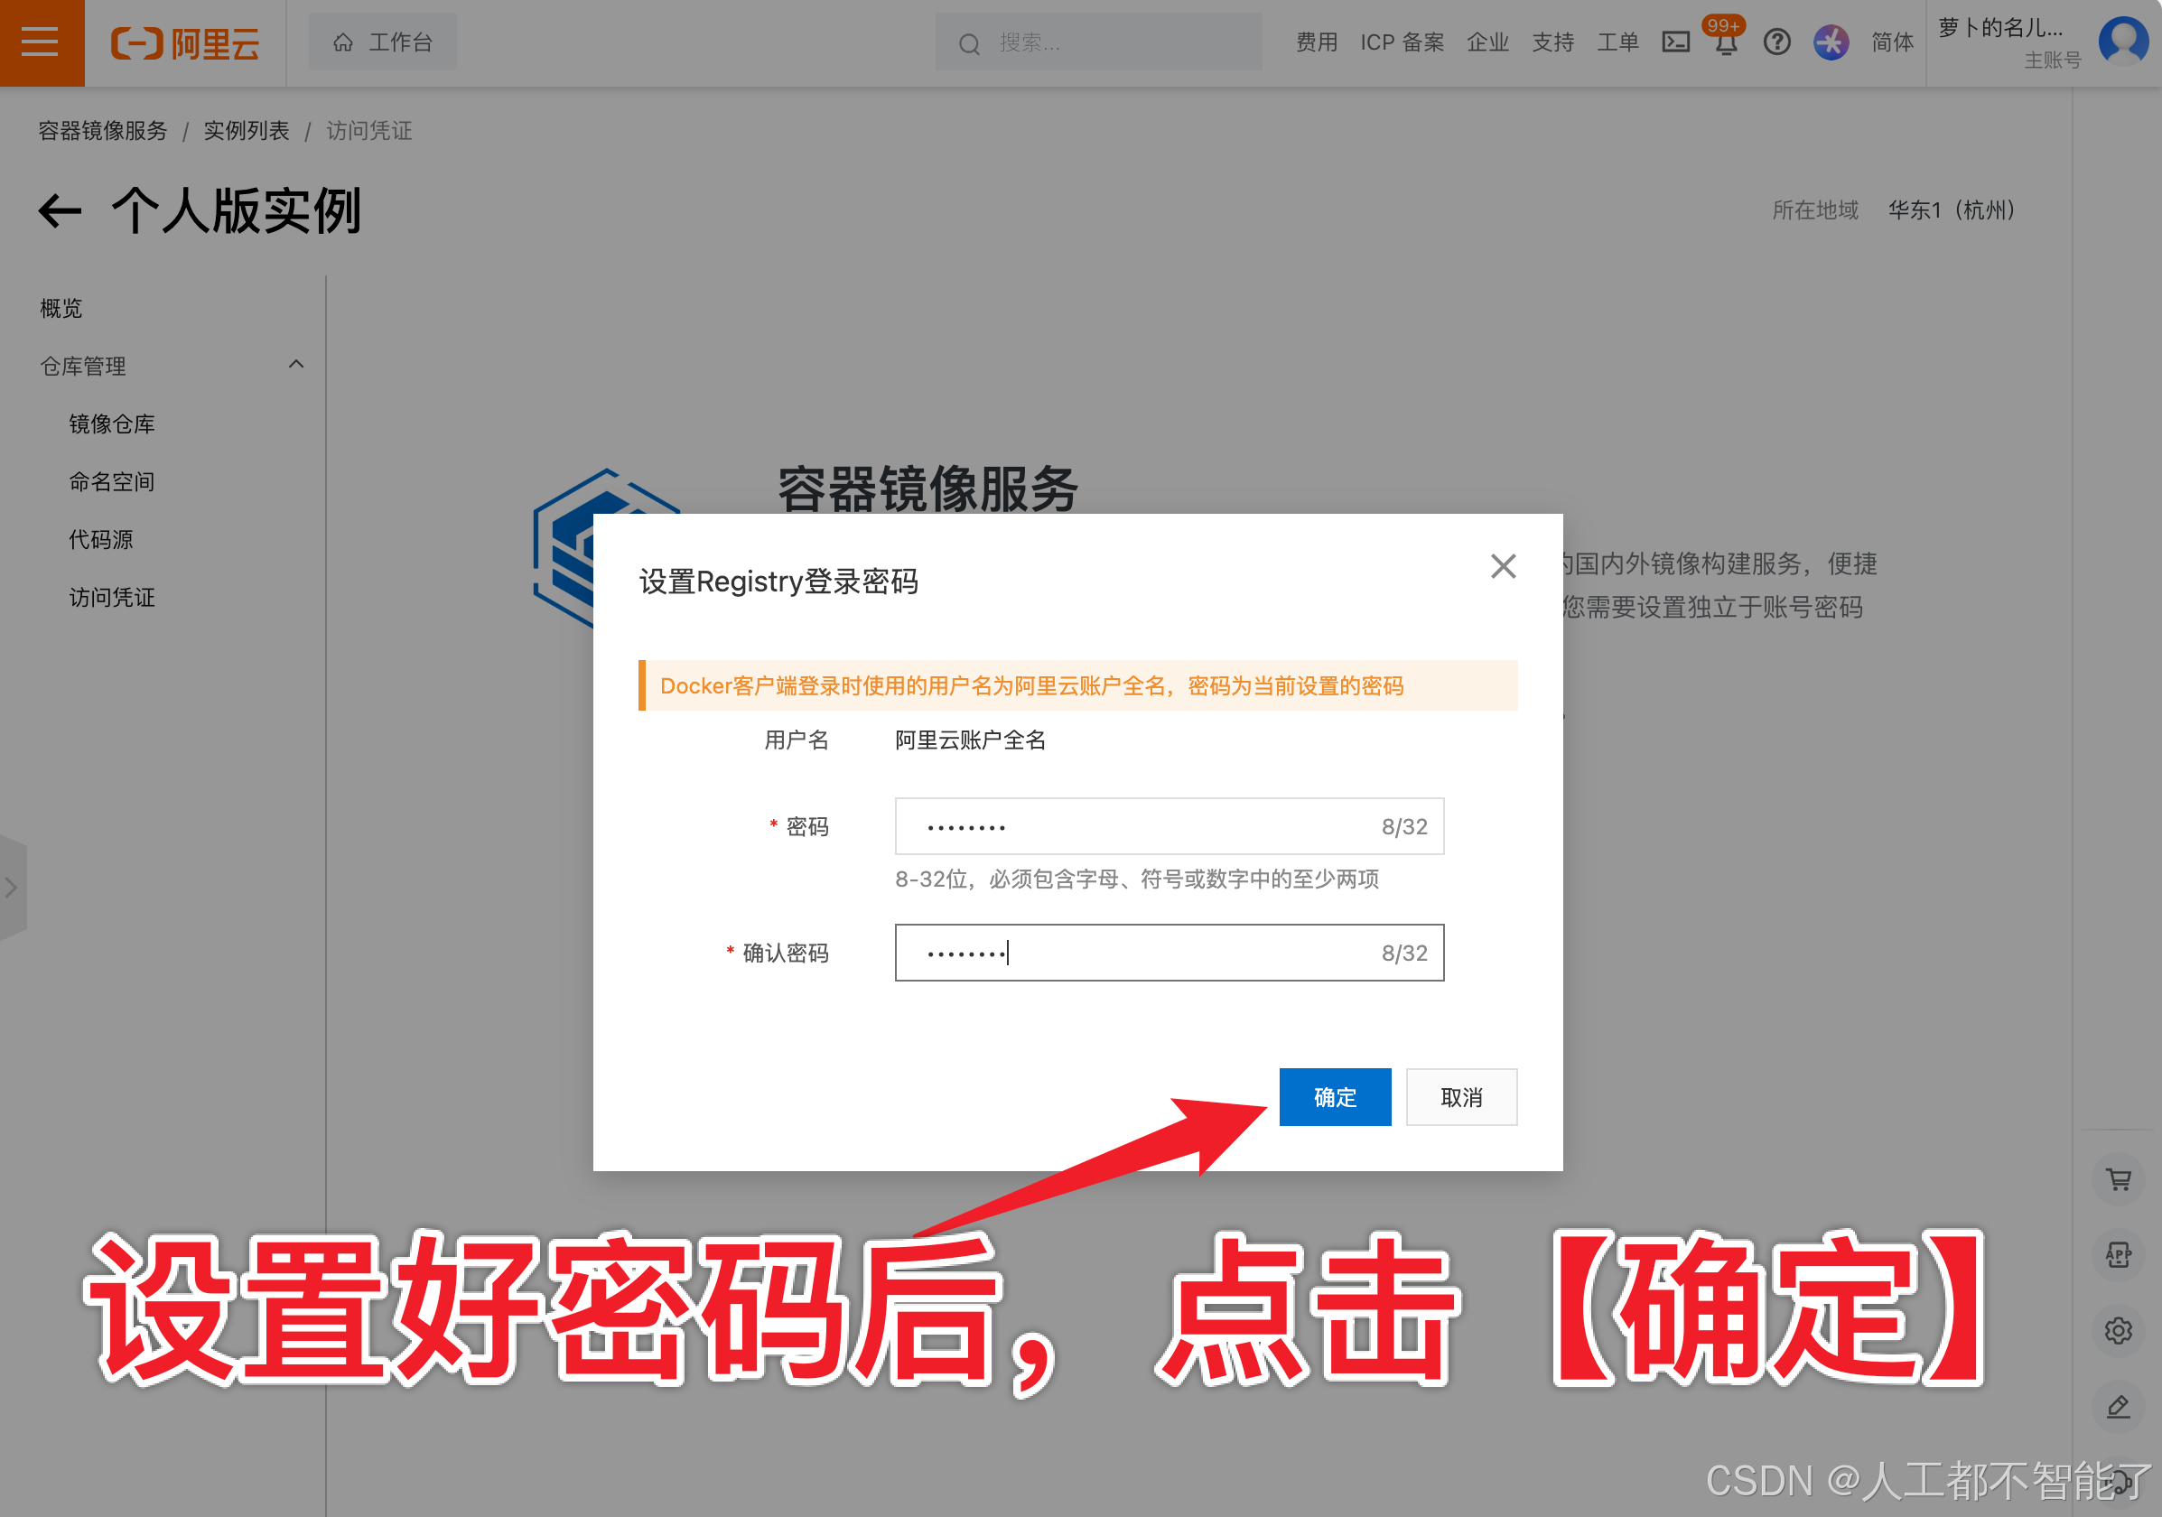The image size is (2162, 1517).
Task: Open the hamburger menu top left
Action: click(41, 42)
